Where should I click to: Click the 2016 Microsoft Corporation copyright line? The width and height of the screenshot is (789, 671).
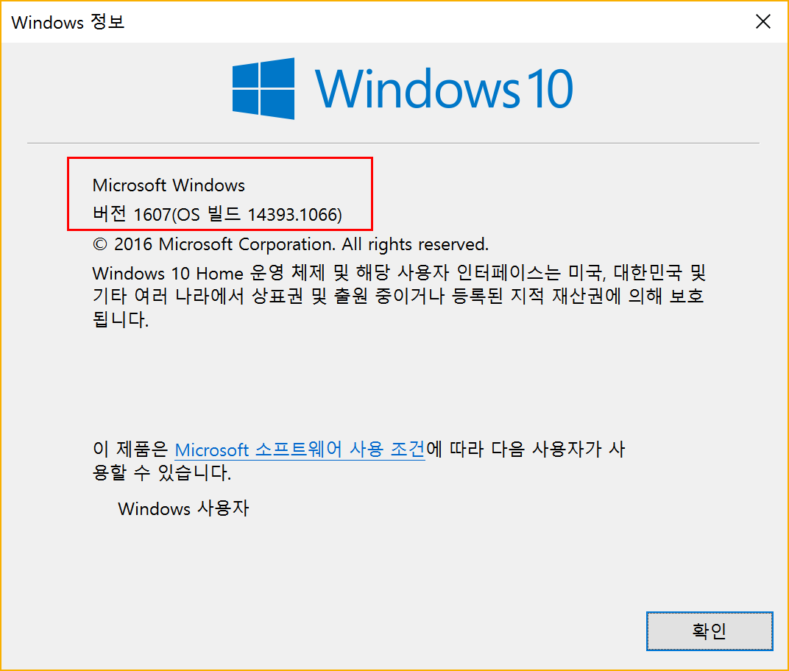click(291, 244)
